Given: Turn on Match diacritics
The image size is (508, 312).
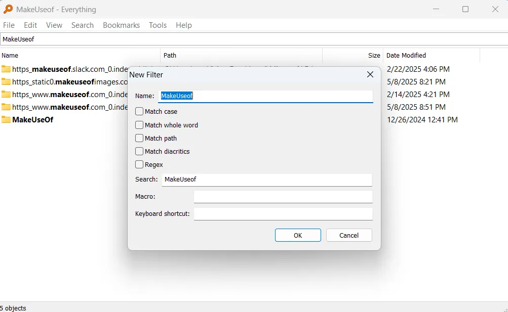Looking at the screenshot, I should click(139, 151).
